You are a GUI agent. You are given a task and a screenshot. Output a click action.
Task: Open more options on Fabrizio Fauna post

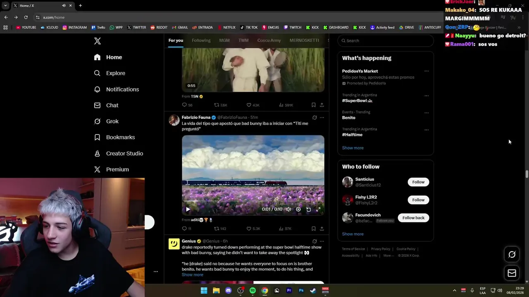coord(322,118)
